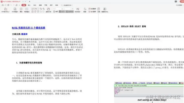Click the undo arrow icon
Viewport: 184px width, 103px height.
point(11,5)
